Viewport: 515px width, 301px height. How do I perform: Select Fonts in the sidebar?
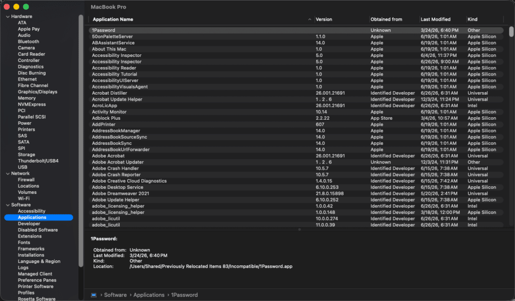click(x=24, y=243)
